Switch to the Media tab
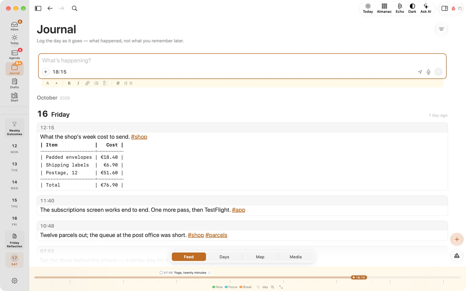 click(x=296, y=257)
